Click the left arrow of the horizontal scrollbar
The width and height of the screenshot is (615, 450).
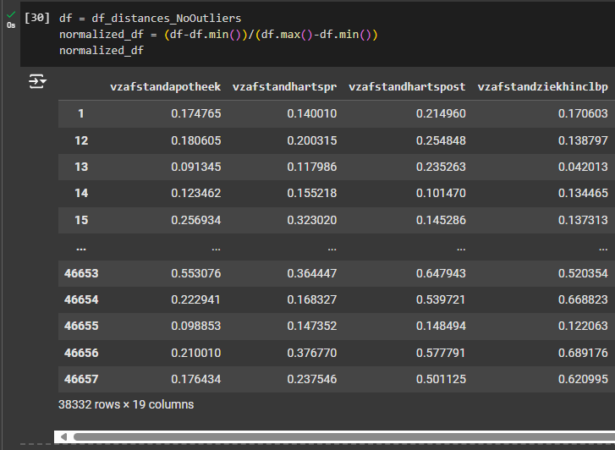point(63,436)
